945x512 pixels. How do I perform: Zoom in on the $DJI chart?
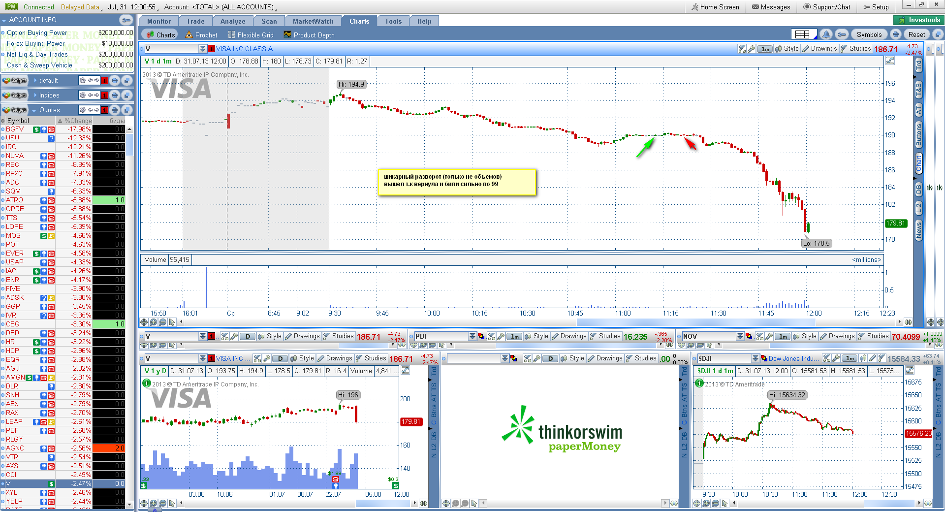(x=706, y=503)
